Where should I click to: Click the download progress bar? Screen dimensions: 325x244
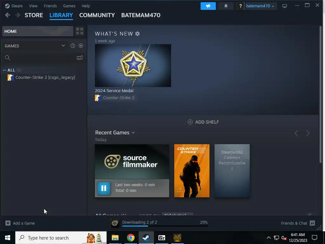click(165, 226)
